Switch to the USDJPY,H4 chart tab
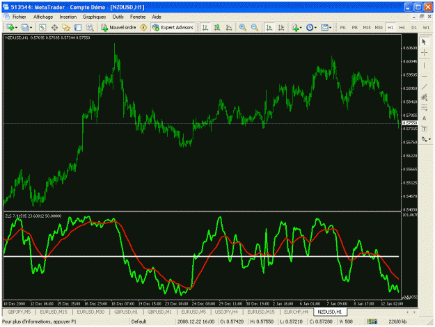Screen dimensions: 435x327 click(226, 312)
